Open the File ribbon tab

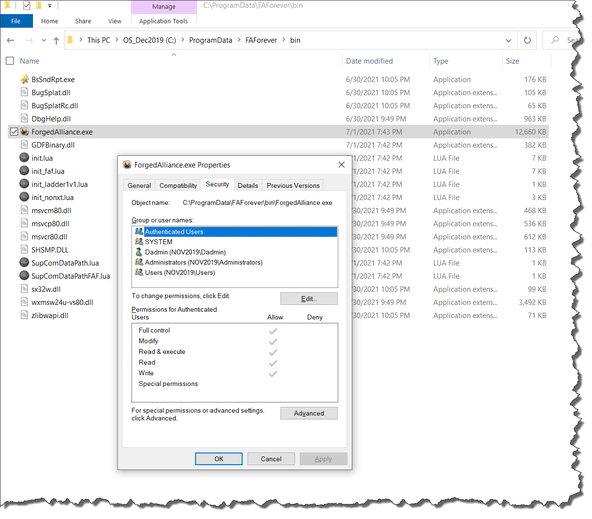pyautogui.click(x=16, y=21)
